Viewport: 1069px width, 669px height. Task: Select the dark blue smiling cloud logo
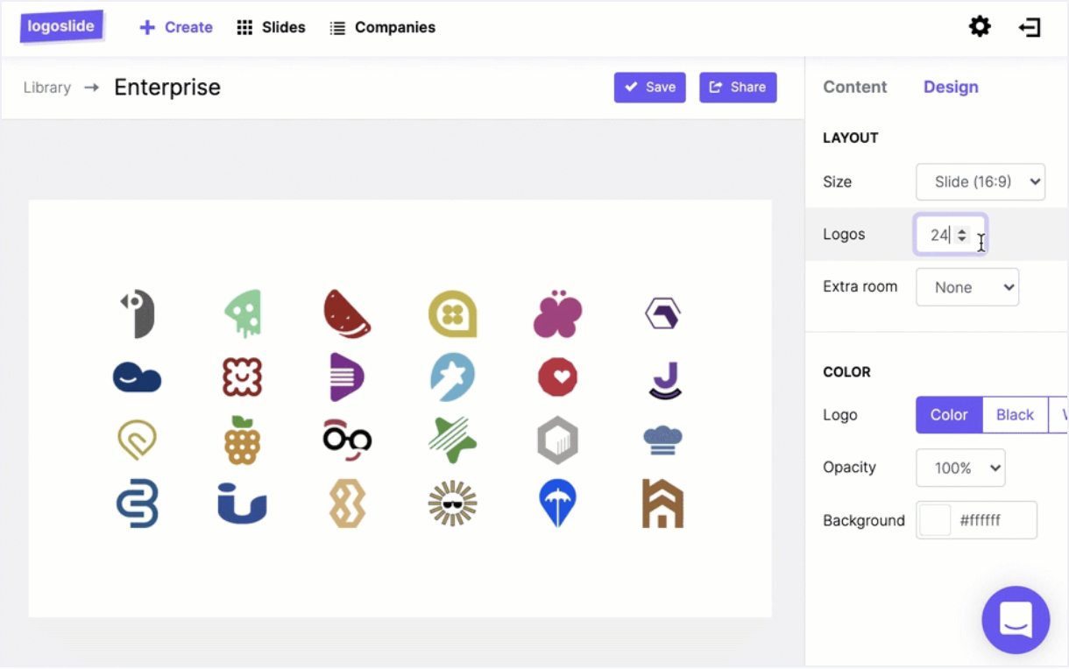click(138, 377)
